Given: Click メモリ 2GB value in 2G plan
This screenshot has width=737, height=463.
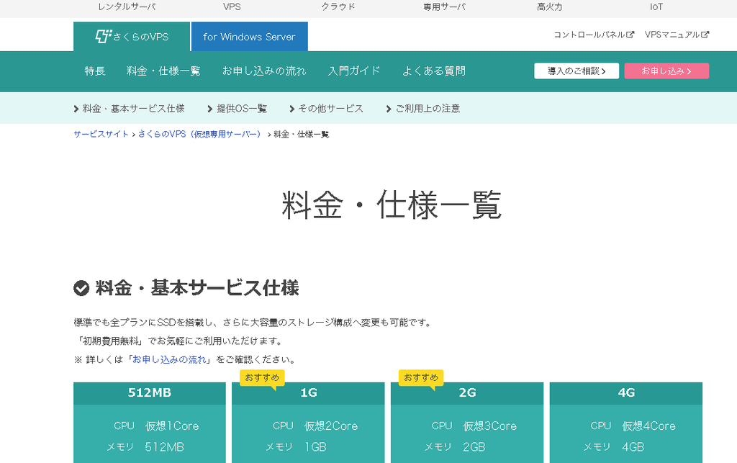Looking at the screenshot, I should (474, 447).
